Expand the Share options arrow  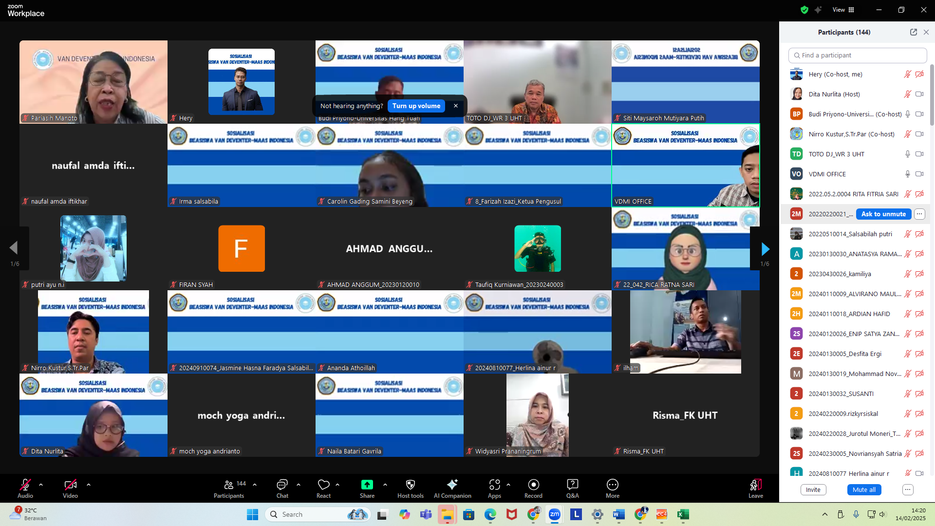[385, 485]
